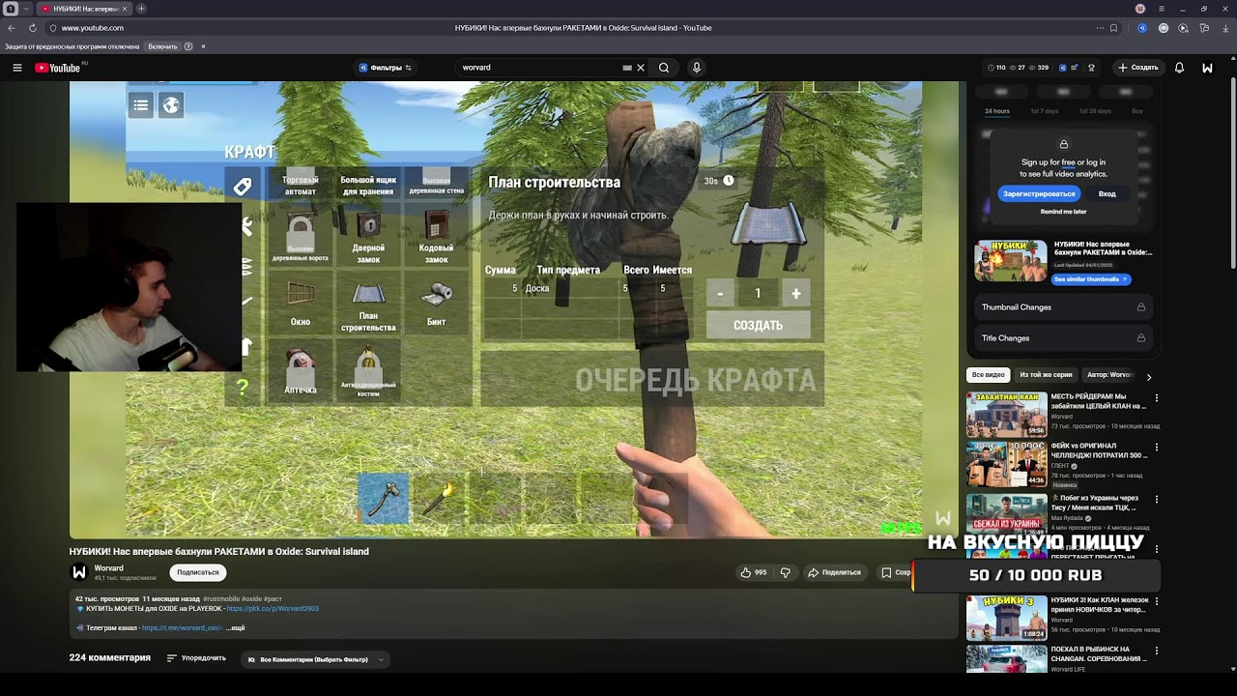Pick the Торговый автомат craft item
This screenshot has height=696, width=1237.
click(x=301, y=185)
